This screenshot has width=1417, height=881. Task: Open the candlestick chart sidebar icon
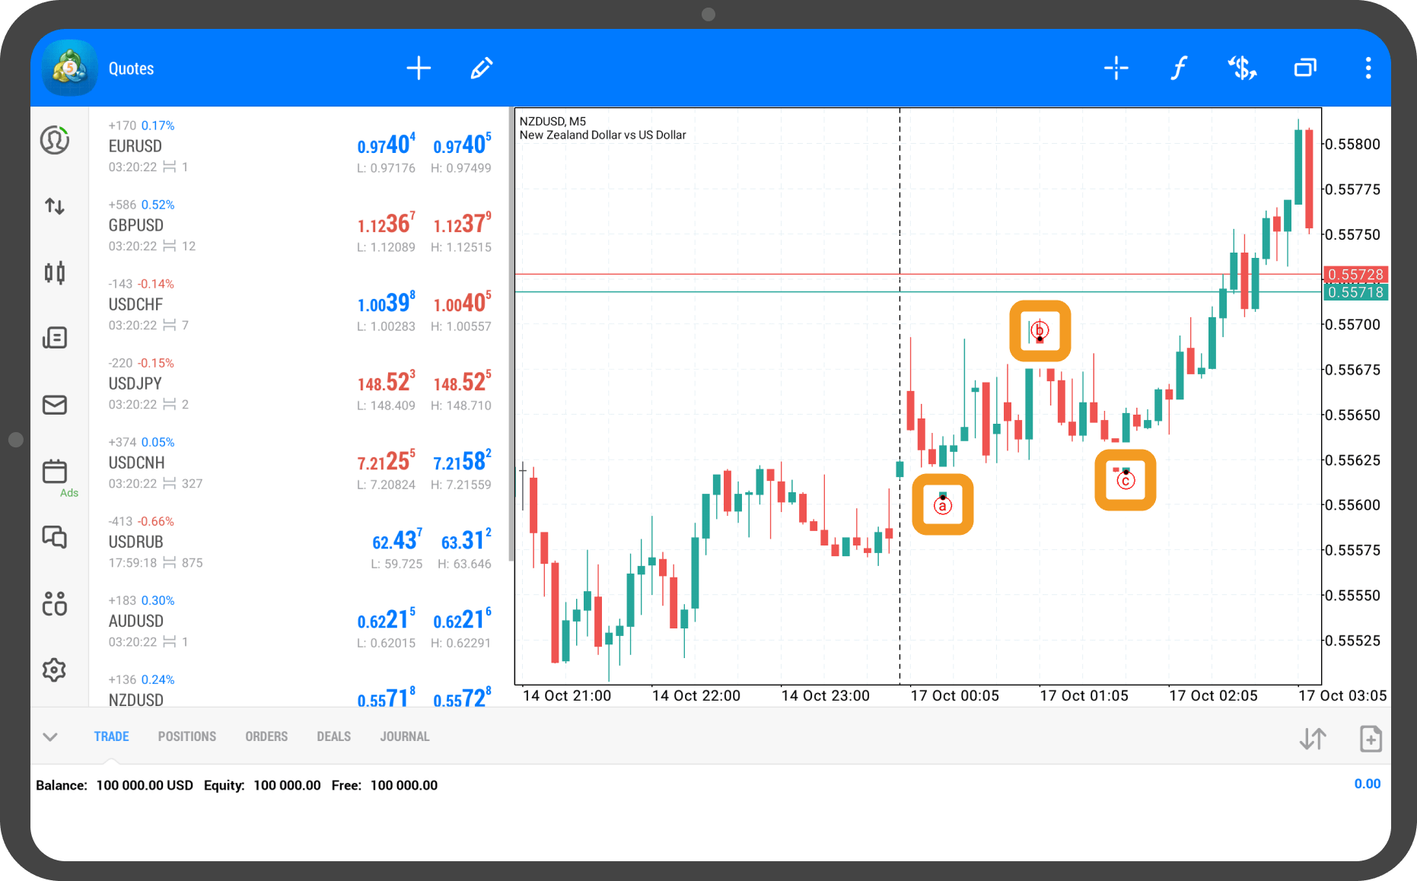click(x=55, y=272)
